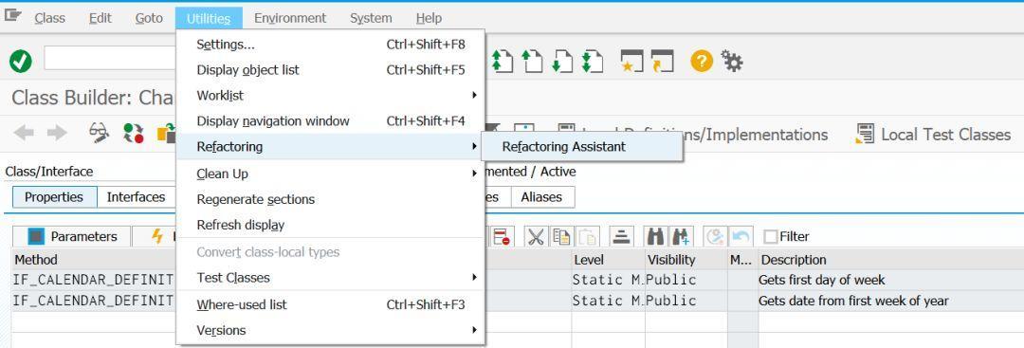Click the scissors Cut icon

[x=536, y=236]
